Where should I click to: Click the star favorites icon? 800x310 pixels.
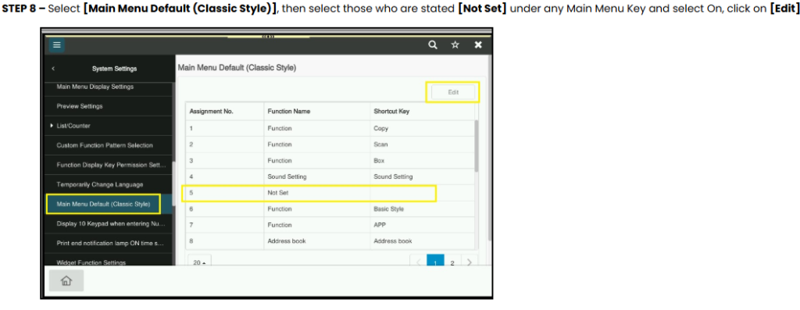point(455,45)
